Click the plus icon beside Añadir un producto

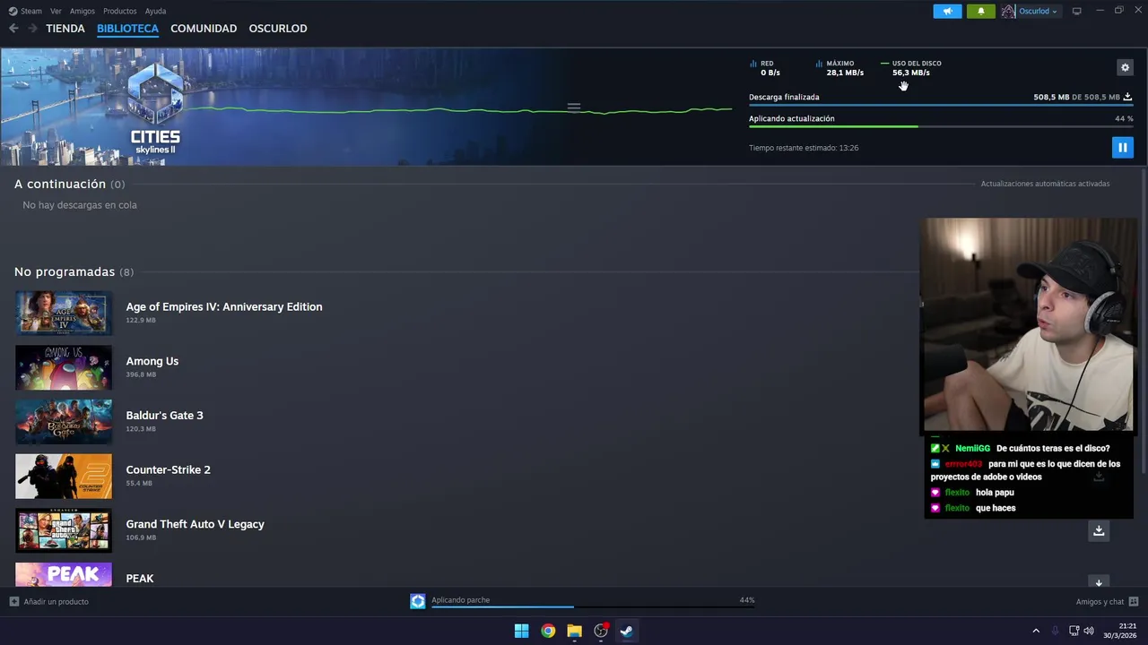pyautogui.click(x=13, y=602)
